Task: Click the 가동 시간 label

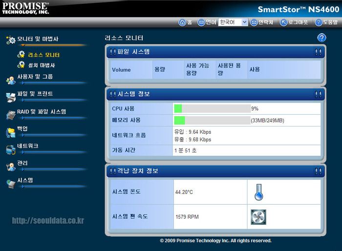Action: coord(124,150)
